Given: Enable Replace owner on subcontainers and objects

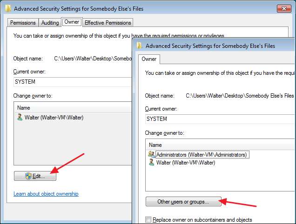Looking at the screenshot, I should point(148,220).
